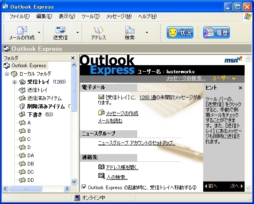Open the メッセージ(M) menu
The width and height of the screenshot is (254, 204).
(x=119, y=16)
